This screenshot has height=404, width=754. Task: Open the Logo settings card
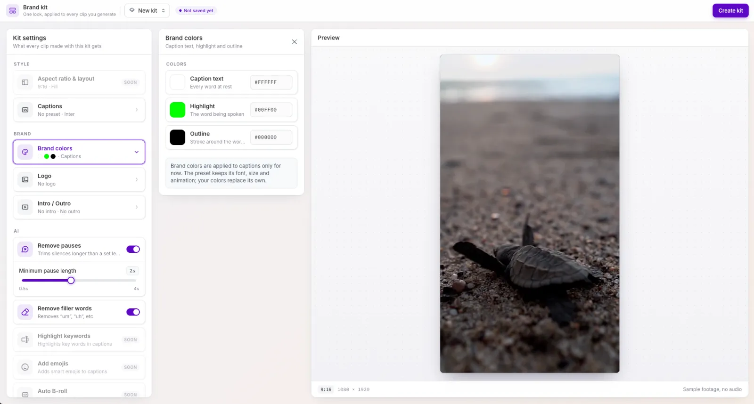(79, 179)
